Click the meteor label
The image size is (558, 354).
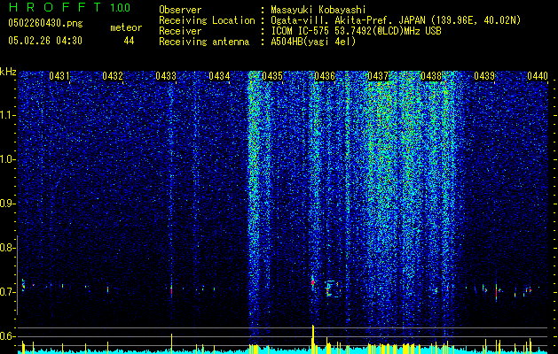[x=126, y=27]
